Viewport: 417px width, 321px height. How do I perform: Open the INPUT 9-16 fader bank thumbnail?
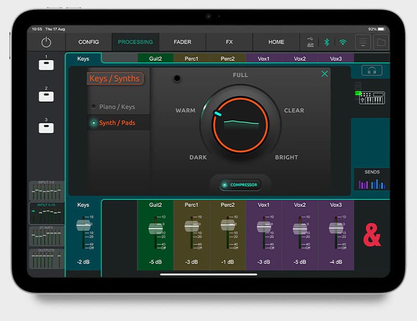(46, 213)
